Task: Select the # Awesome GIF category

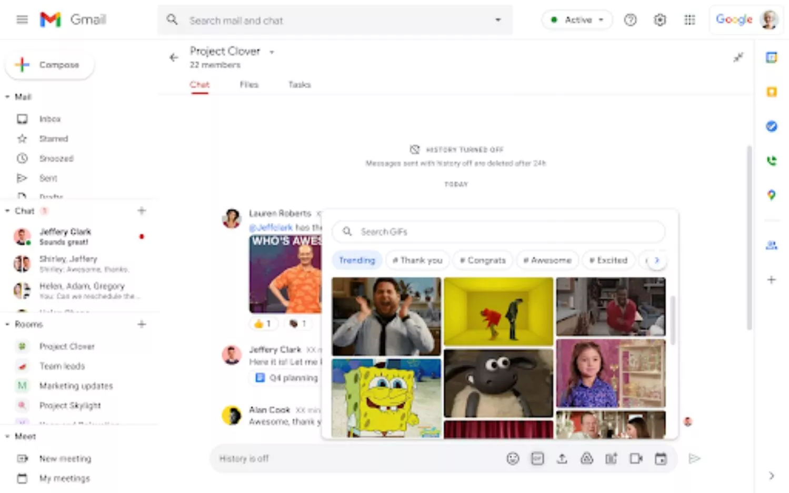Action: click(547, 260)
